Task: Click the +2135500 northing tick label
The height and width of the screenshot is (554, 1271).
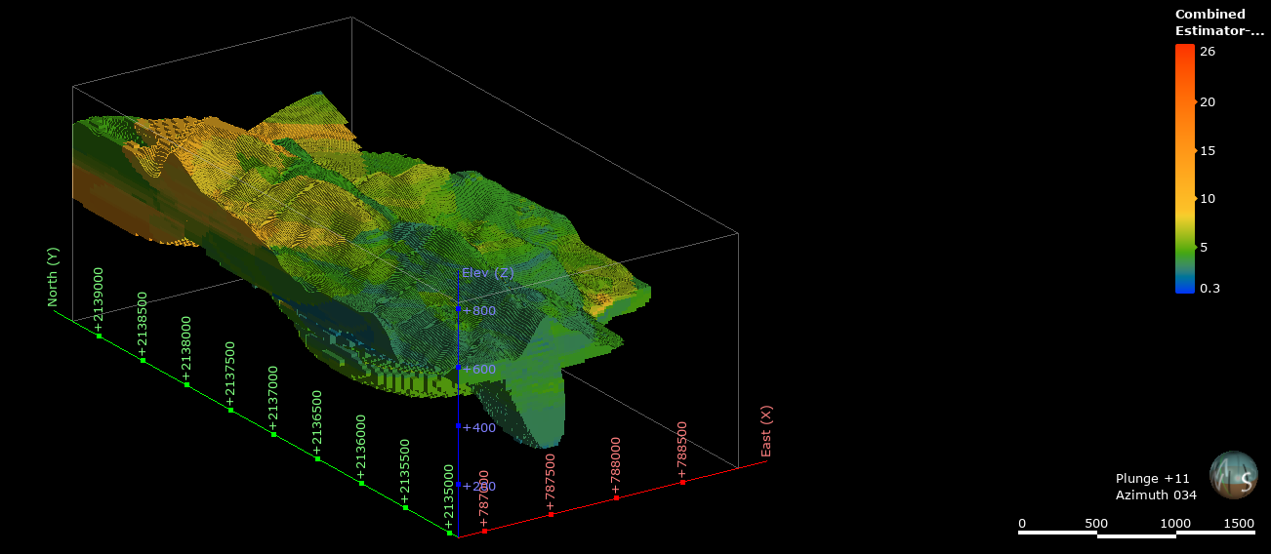Action: pos(405,471)
